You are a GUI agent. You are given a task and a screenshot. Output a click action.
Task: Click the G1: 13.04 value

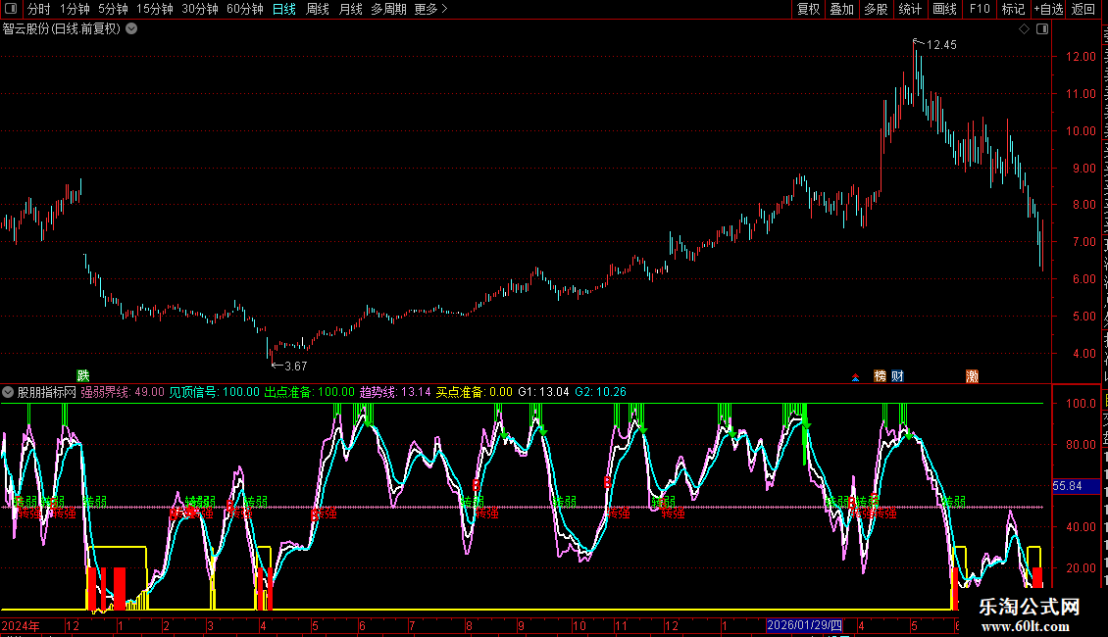click(543, 392)
